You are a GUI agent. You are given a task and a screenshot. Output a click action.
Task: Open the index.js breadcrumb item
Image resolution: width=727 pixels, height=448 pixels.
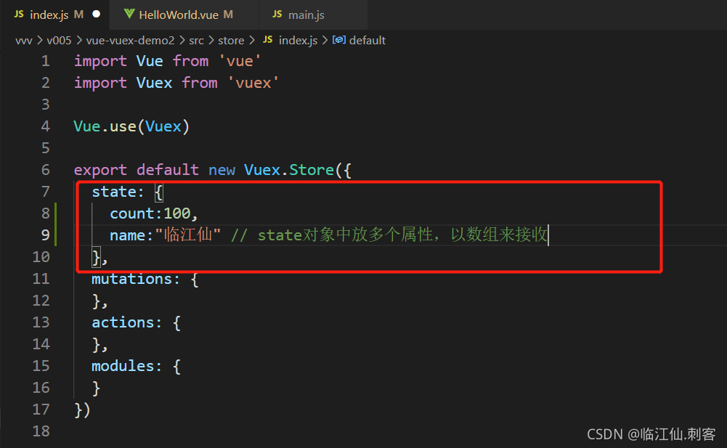298,41
